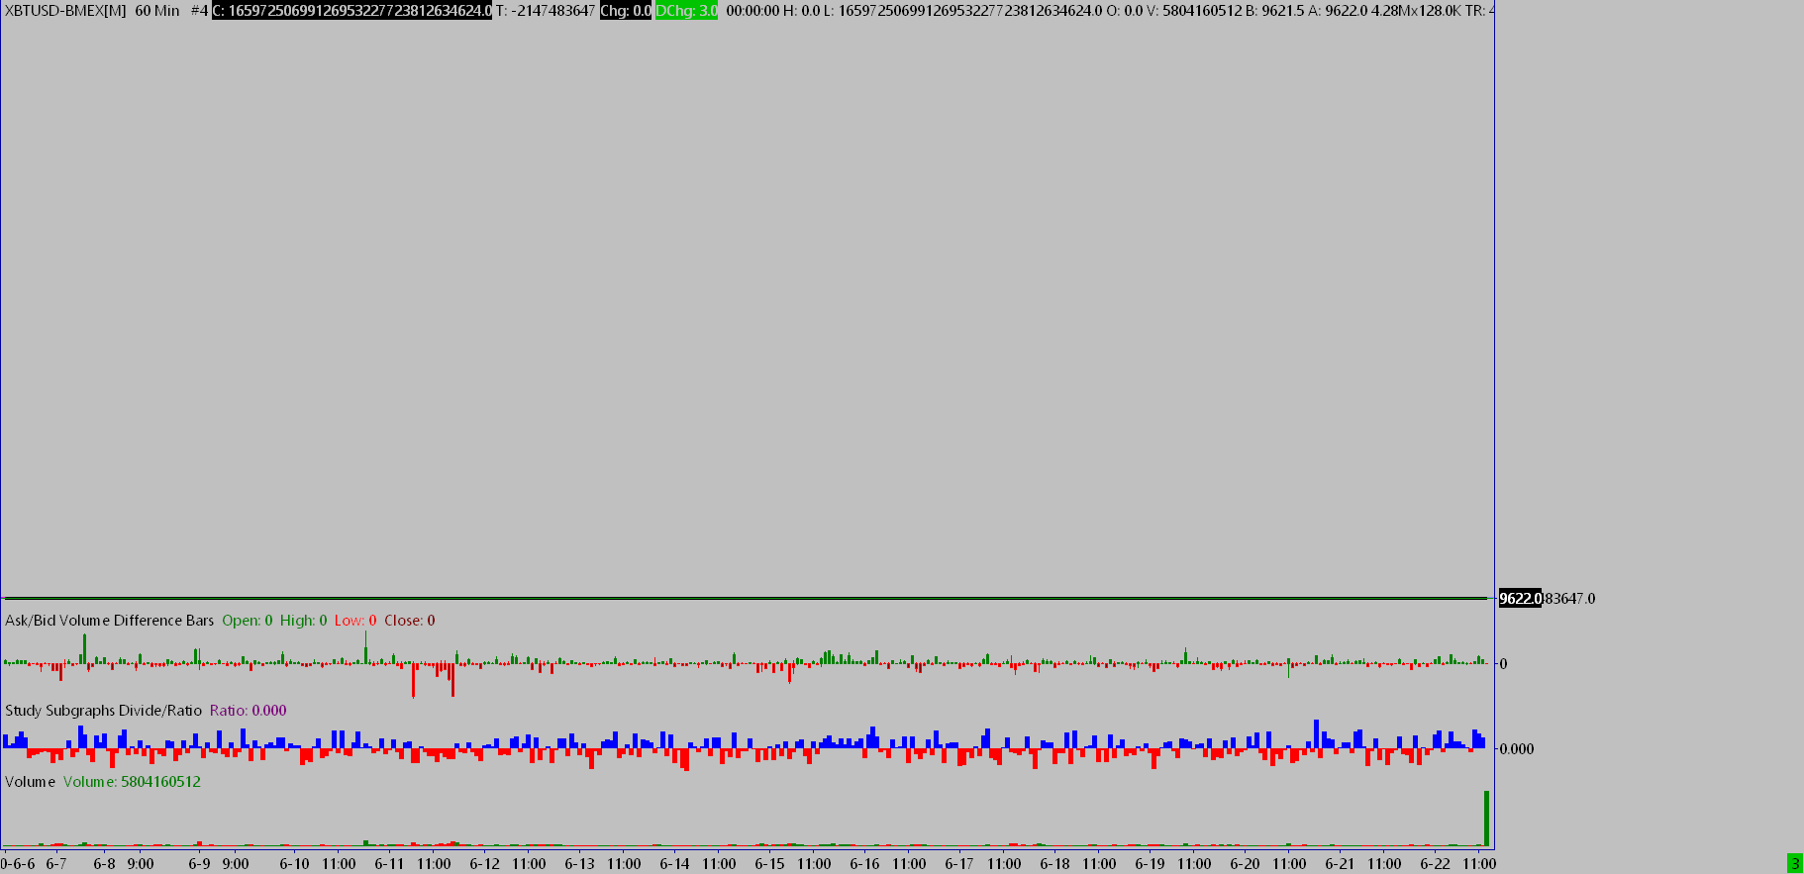Click the Study Subgraphs Divide/Ratio label

(x=103, y=711)
